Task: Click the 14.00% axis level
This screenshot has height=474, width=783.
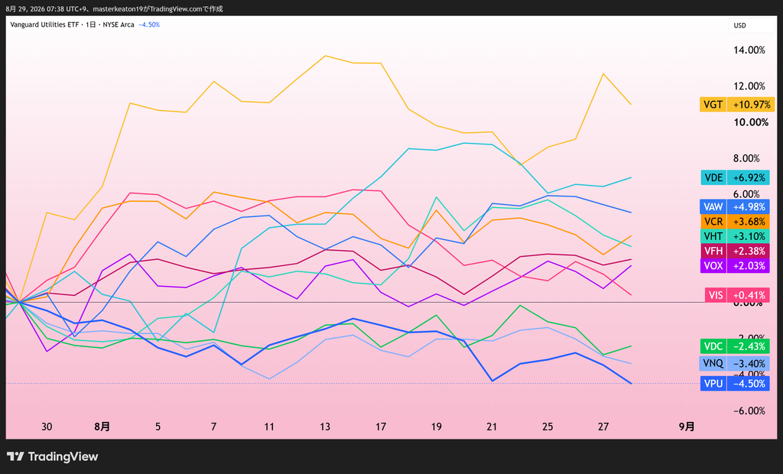Action: coord(749,50)
